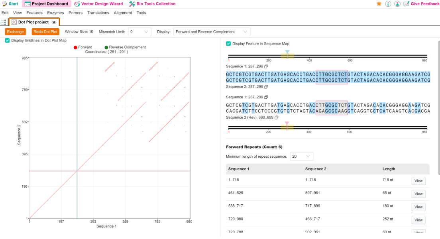Expand the Display mode dropdown
Screen dimensions: 440x239
pos(212,32)
